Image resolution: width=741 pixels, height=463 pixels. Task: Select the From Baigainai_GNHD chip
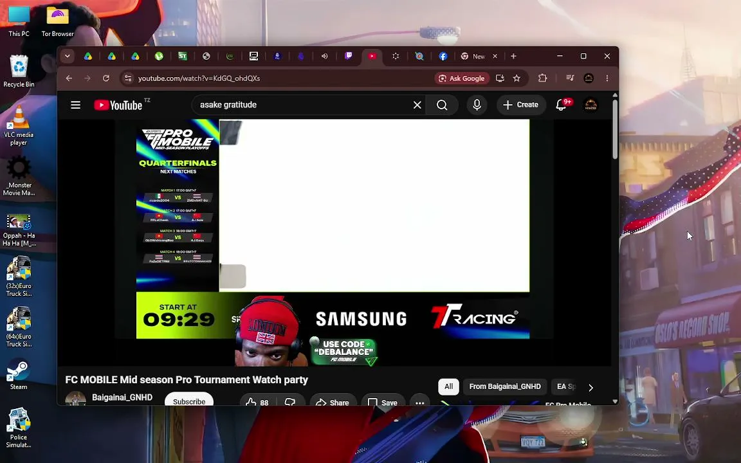(x=505, y=386)
